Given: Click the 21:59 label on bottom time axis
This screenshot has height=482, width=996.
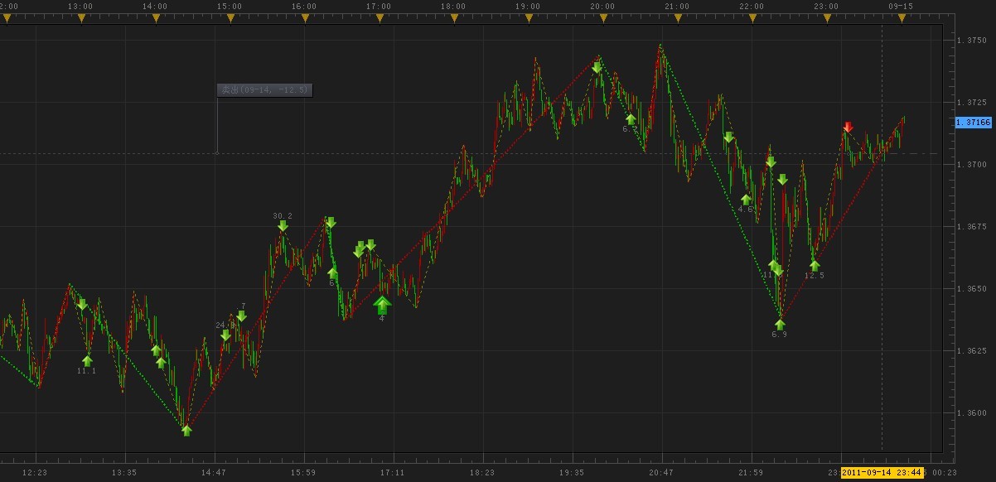Looking at the screenshot, I should [x=751, y=473].
